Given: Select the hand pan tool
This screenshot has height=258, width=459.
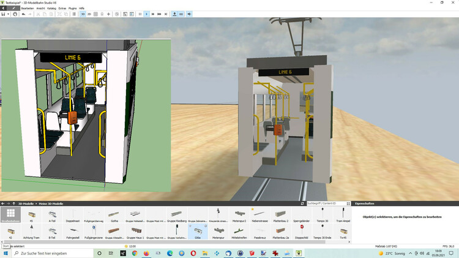Looking at the screenshot, I should coord(15,14).
